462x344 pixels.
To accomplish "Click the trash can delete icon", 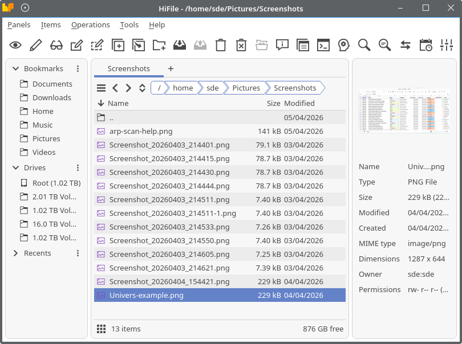I will pyautogui.click(x=221, y=45).
